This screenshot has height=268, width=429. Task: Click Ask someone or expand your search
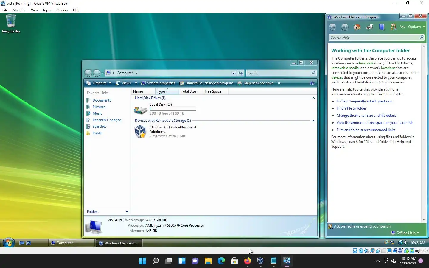362,226
